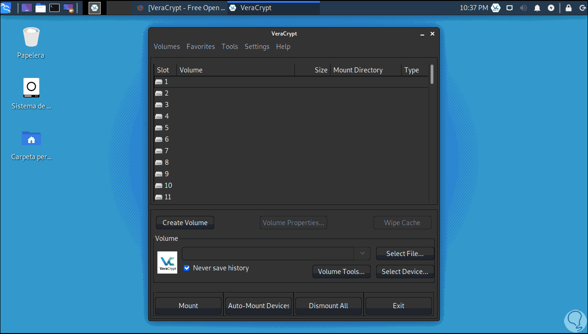The image size is (588, 334).
Task: Click the volume path input field
Action: [x=268, y=253]
